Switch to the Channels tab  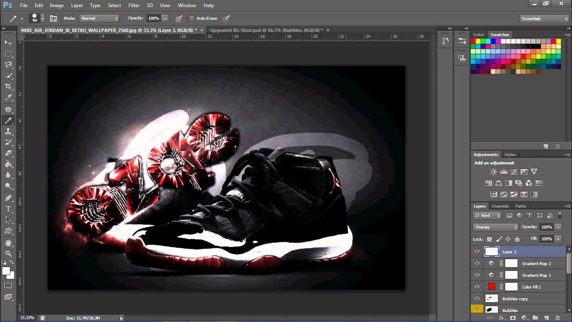[500, 206]
